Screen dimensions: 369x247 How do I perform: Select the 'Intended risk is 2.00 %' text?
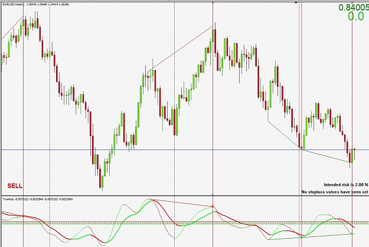pos(346,185)
